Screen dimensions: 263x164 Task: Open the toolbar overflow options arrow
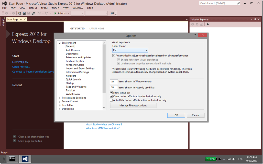click(x=116, y=14)
